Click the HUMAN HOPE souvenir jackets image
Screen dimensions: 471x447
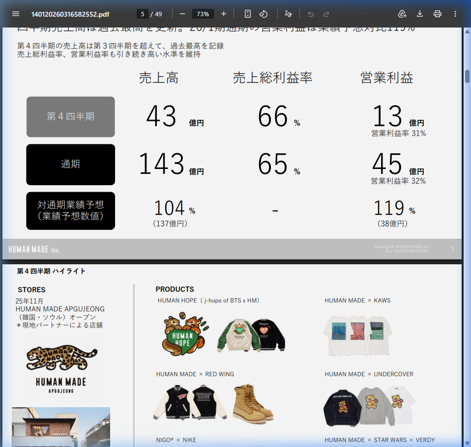(251, 335)
